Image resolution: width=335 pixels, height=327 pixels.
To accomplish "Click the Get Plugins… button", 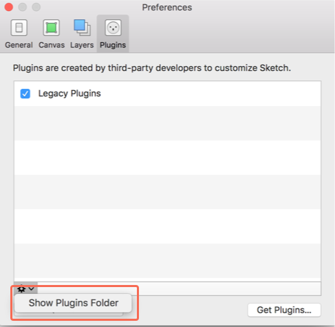I will 284,310.
